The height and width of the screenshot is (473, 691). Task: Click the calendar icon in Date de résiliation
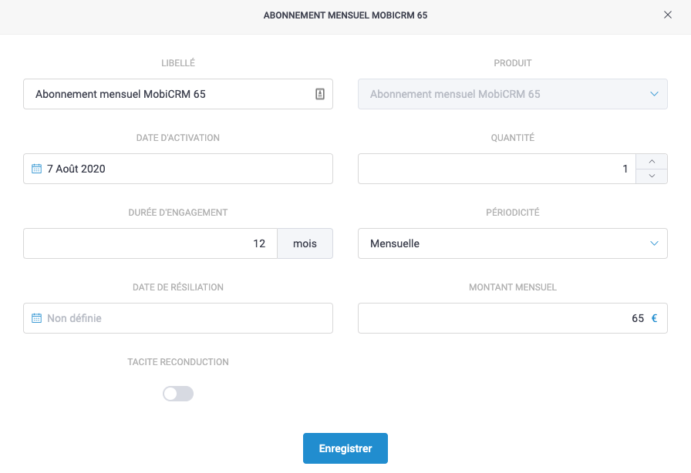[36, 318]
